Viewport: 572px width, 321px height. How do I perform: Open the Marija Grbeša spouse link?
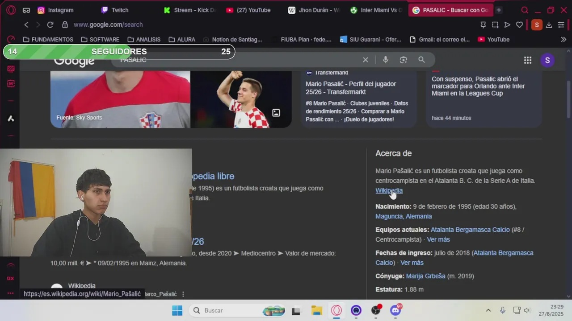tap(425, 276)
